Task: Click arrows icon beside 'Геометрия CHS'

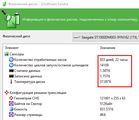Action: (11, 98)
